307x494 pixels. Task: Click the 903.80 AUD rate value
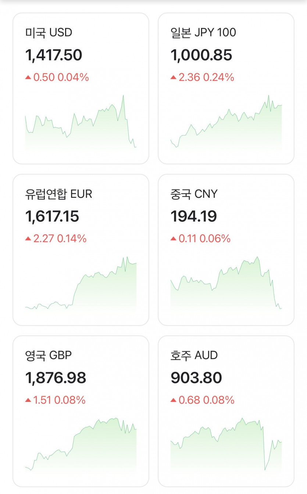pos(196,378)
